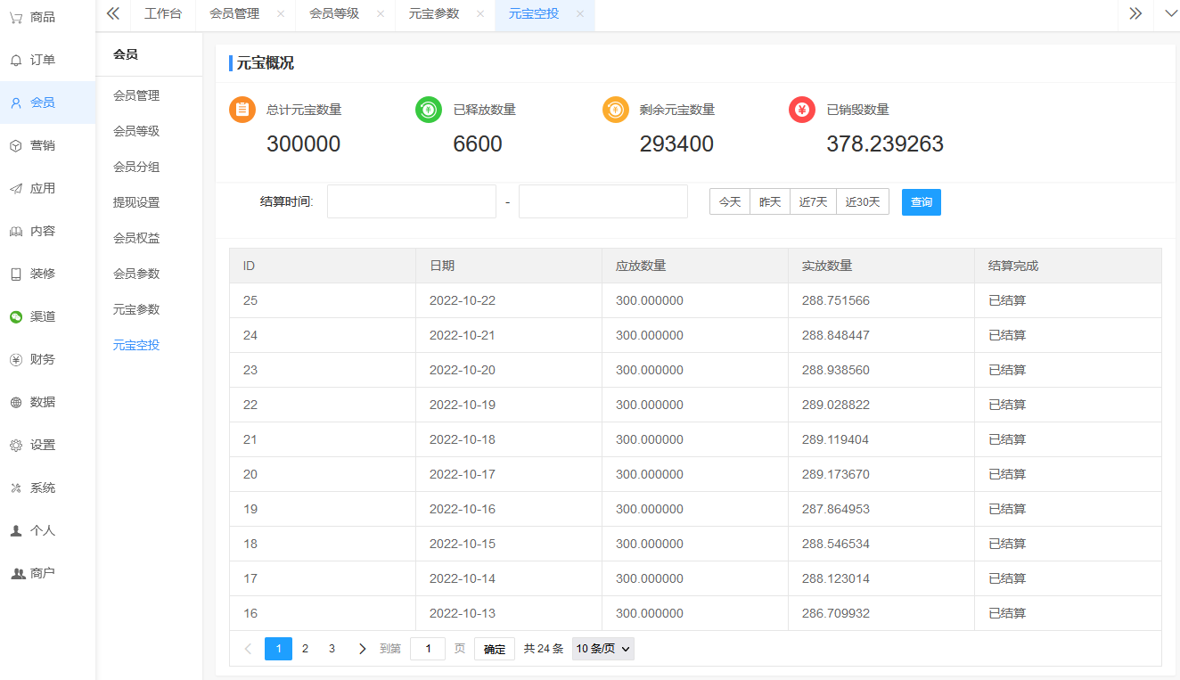
Task: Open the 10 条/页 page size dropdown
Action: click(602, 649)
